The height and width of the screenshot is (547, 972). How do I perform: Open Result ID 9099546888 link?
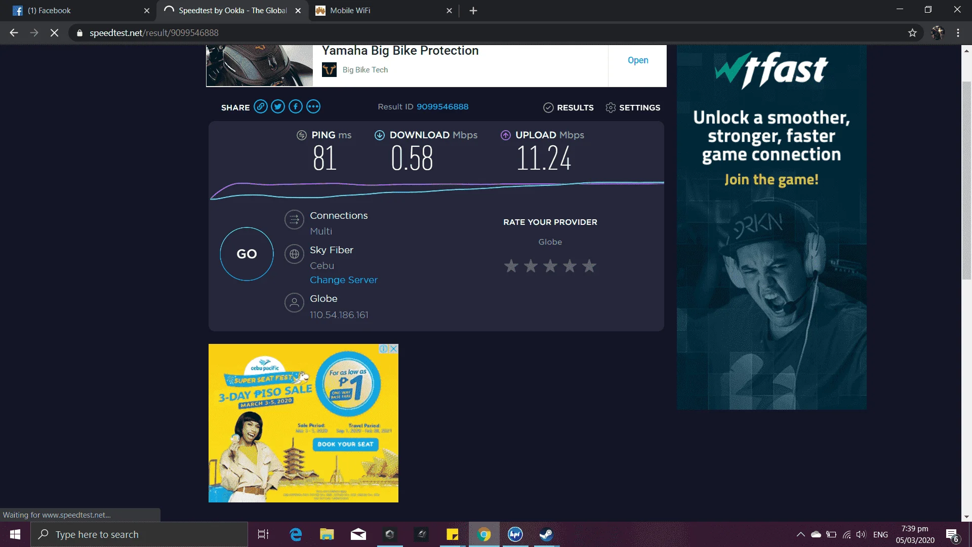(442, 107)
